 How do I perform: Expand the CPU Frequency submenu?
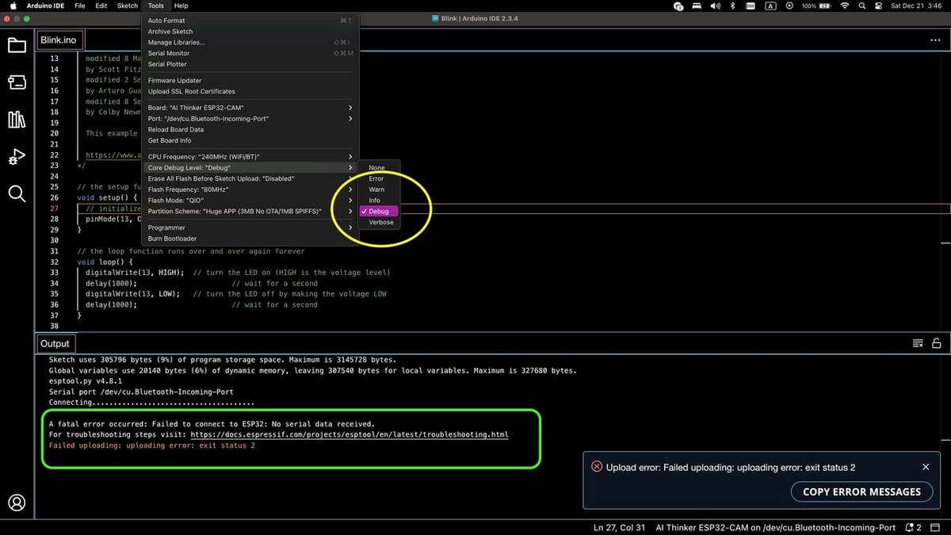pyautogui.click(x=250, y=157)
